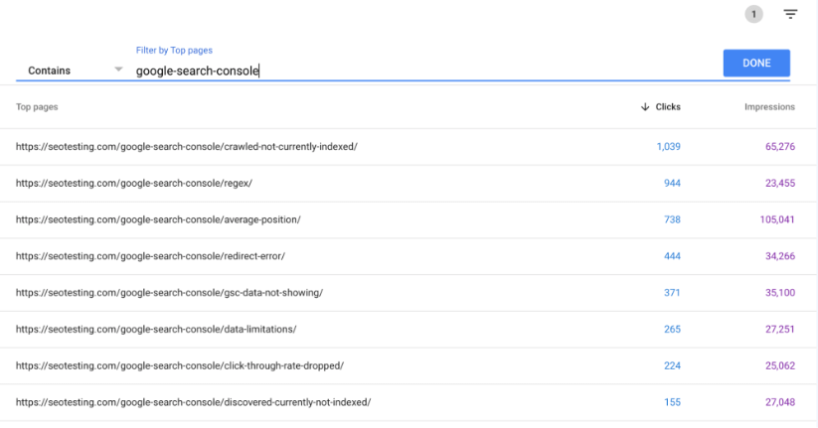The height and width of the screenshot is (428, 818).
Task: Click the 27,048 impressions value
Action: 780,402
